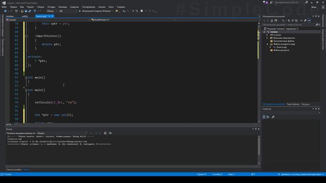Click the New Project toolbar icon
This screenshot has height=183, width=326.
pyautogui.click(x=16, y=11)
